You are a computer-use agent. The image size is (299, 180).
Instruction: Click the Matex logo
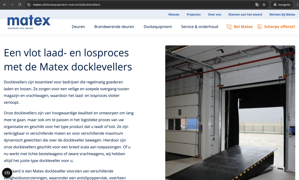(29, 22)
